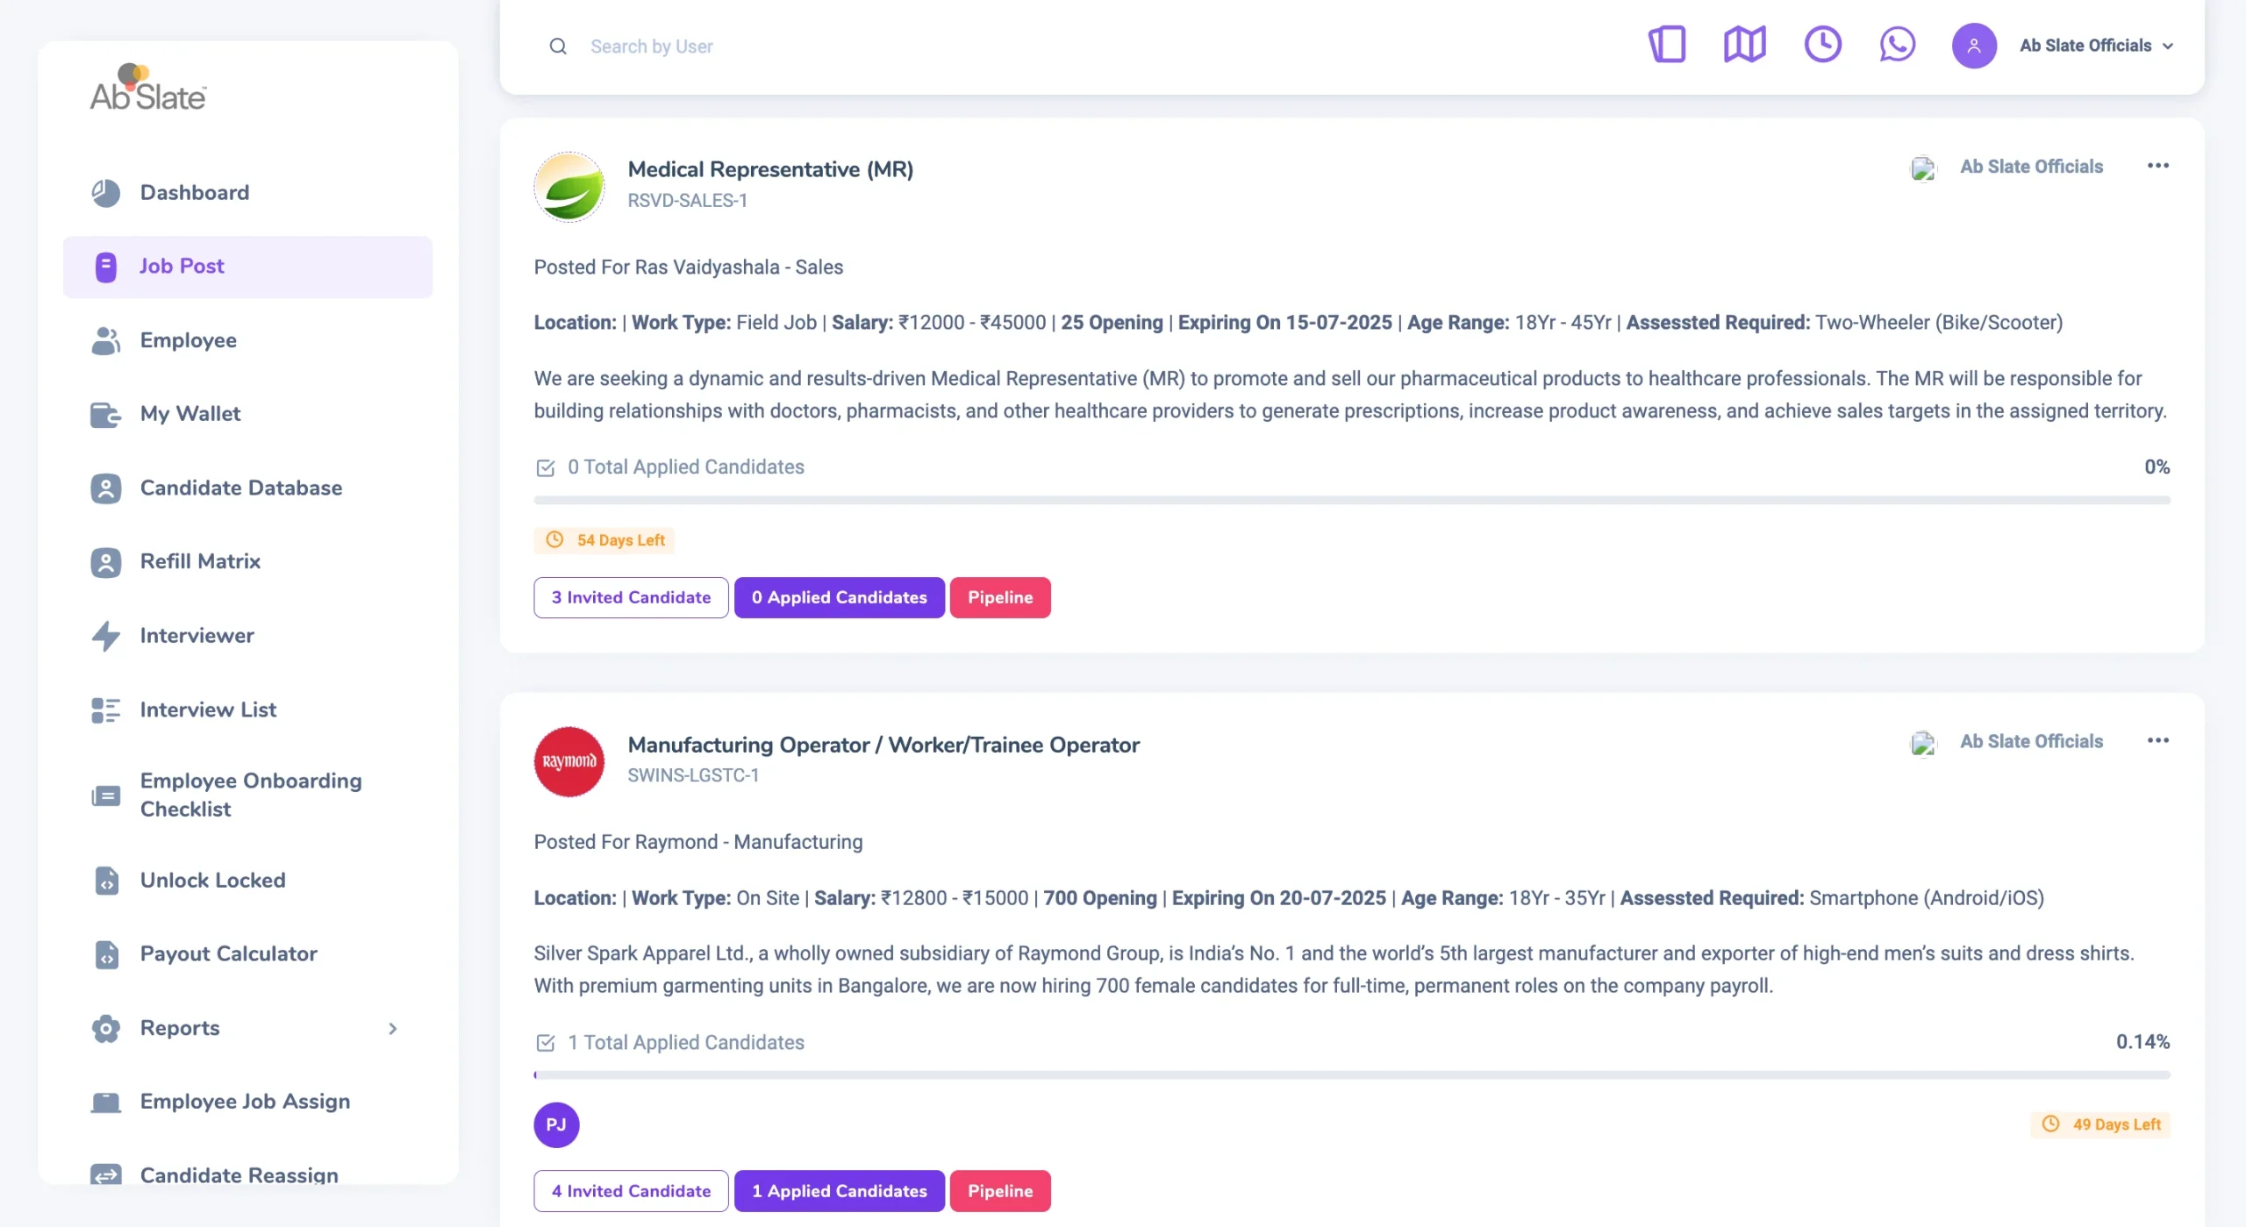Click the clock history icon in header

[1822, 45]
